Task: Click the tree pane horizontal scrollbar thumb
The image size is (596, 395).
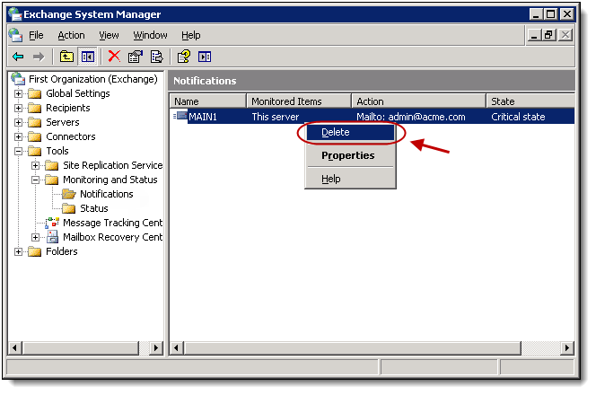Action: tap(81, 347)
